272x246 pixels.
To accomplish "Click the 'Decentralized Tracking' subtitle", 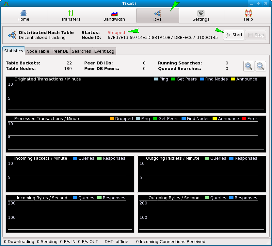I will (42, 38).
